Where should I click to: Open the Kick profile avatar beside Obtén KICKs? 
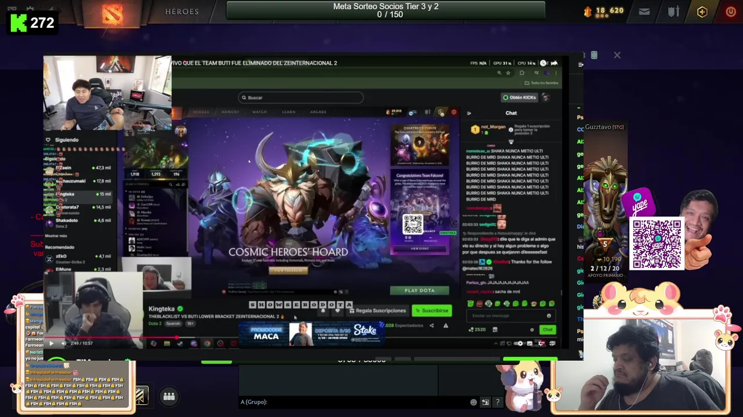[546, 97]
